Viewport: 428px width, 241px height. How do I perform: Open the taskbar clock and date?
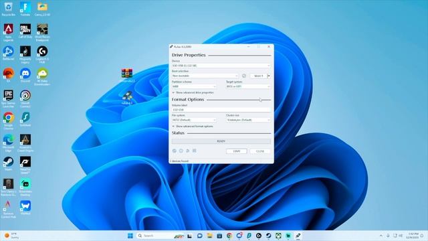[x=412, y=236]
